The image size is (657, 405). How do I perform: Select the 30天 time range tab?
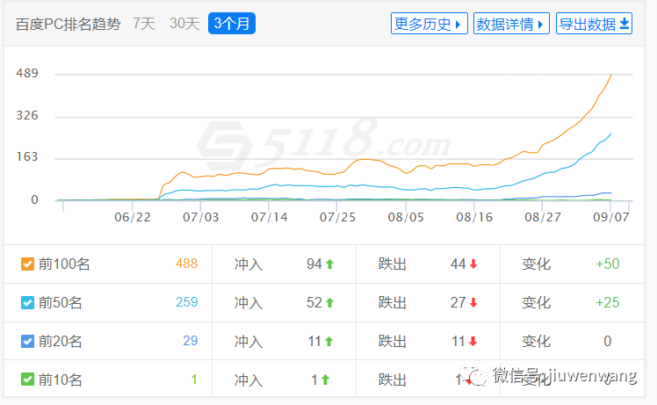tap(184, 24)
